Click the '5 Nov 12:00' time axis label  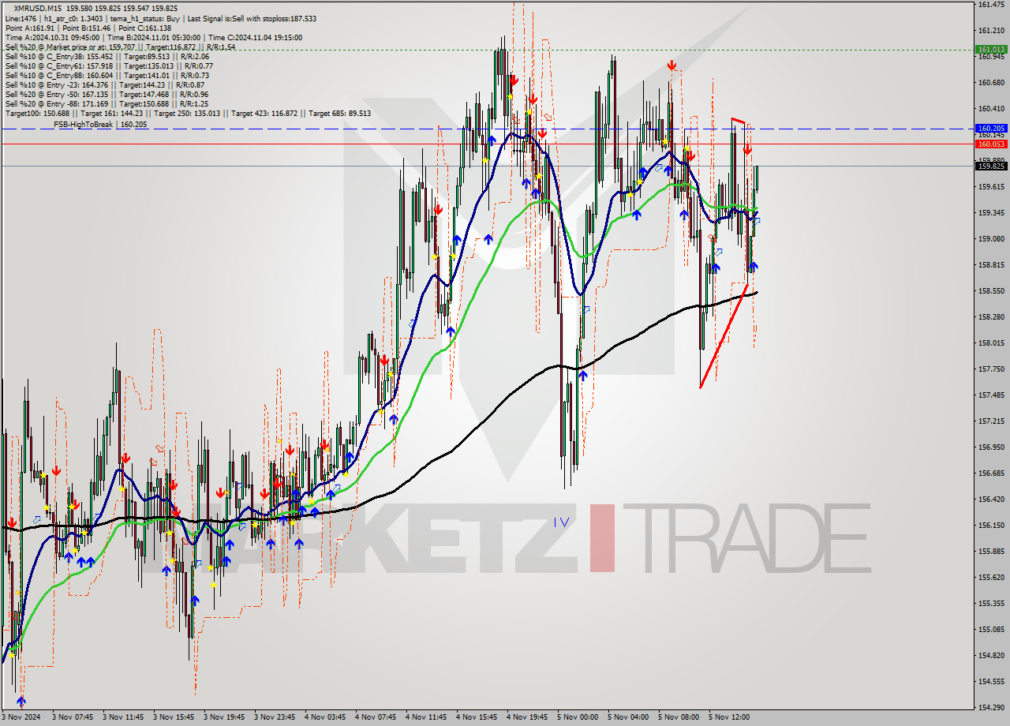(x=729, y=717)
